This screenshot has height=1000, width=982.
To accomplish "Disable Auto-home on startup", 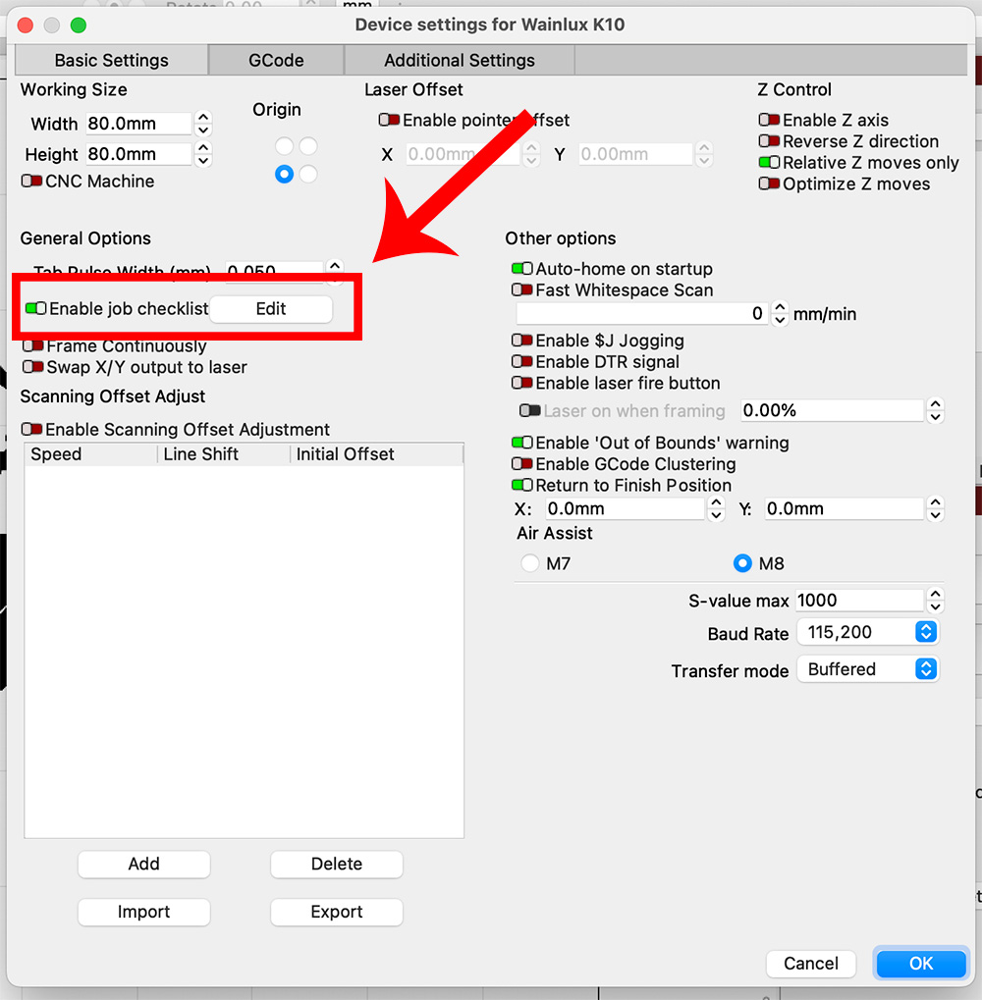I will click(522, 269).
